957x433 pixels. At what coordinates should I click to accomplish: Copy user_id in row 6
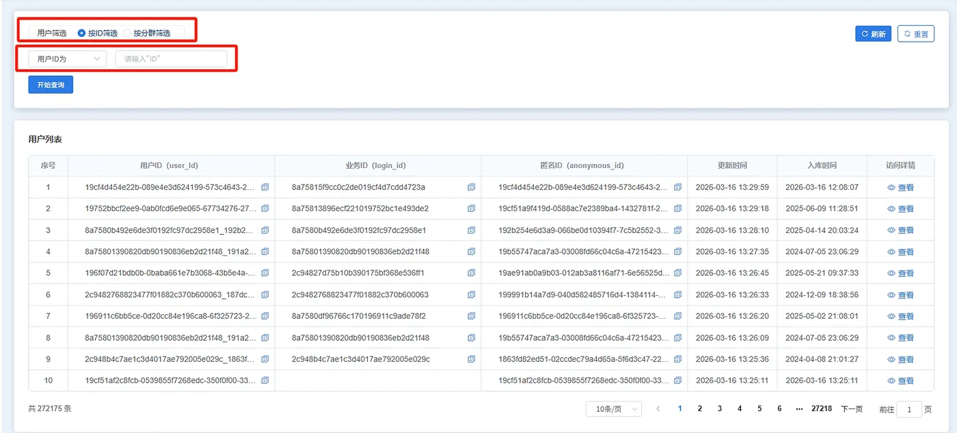[265, 295]
